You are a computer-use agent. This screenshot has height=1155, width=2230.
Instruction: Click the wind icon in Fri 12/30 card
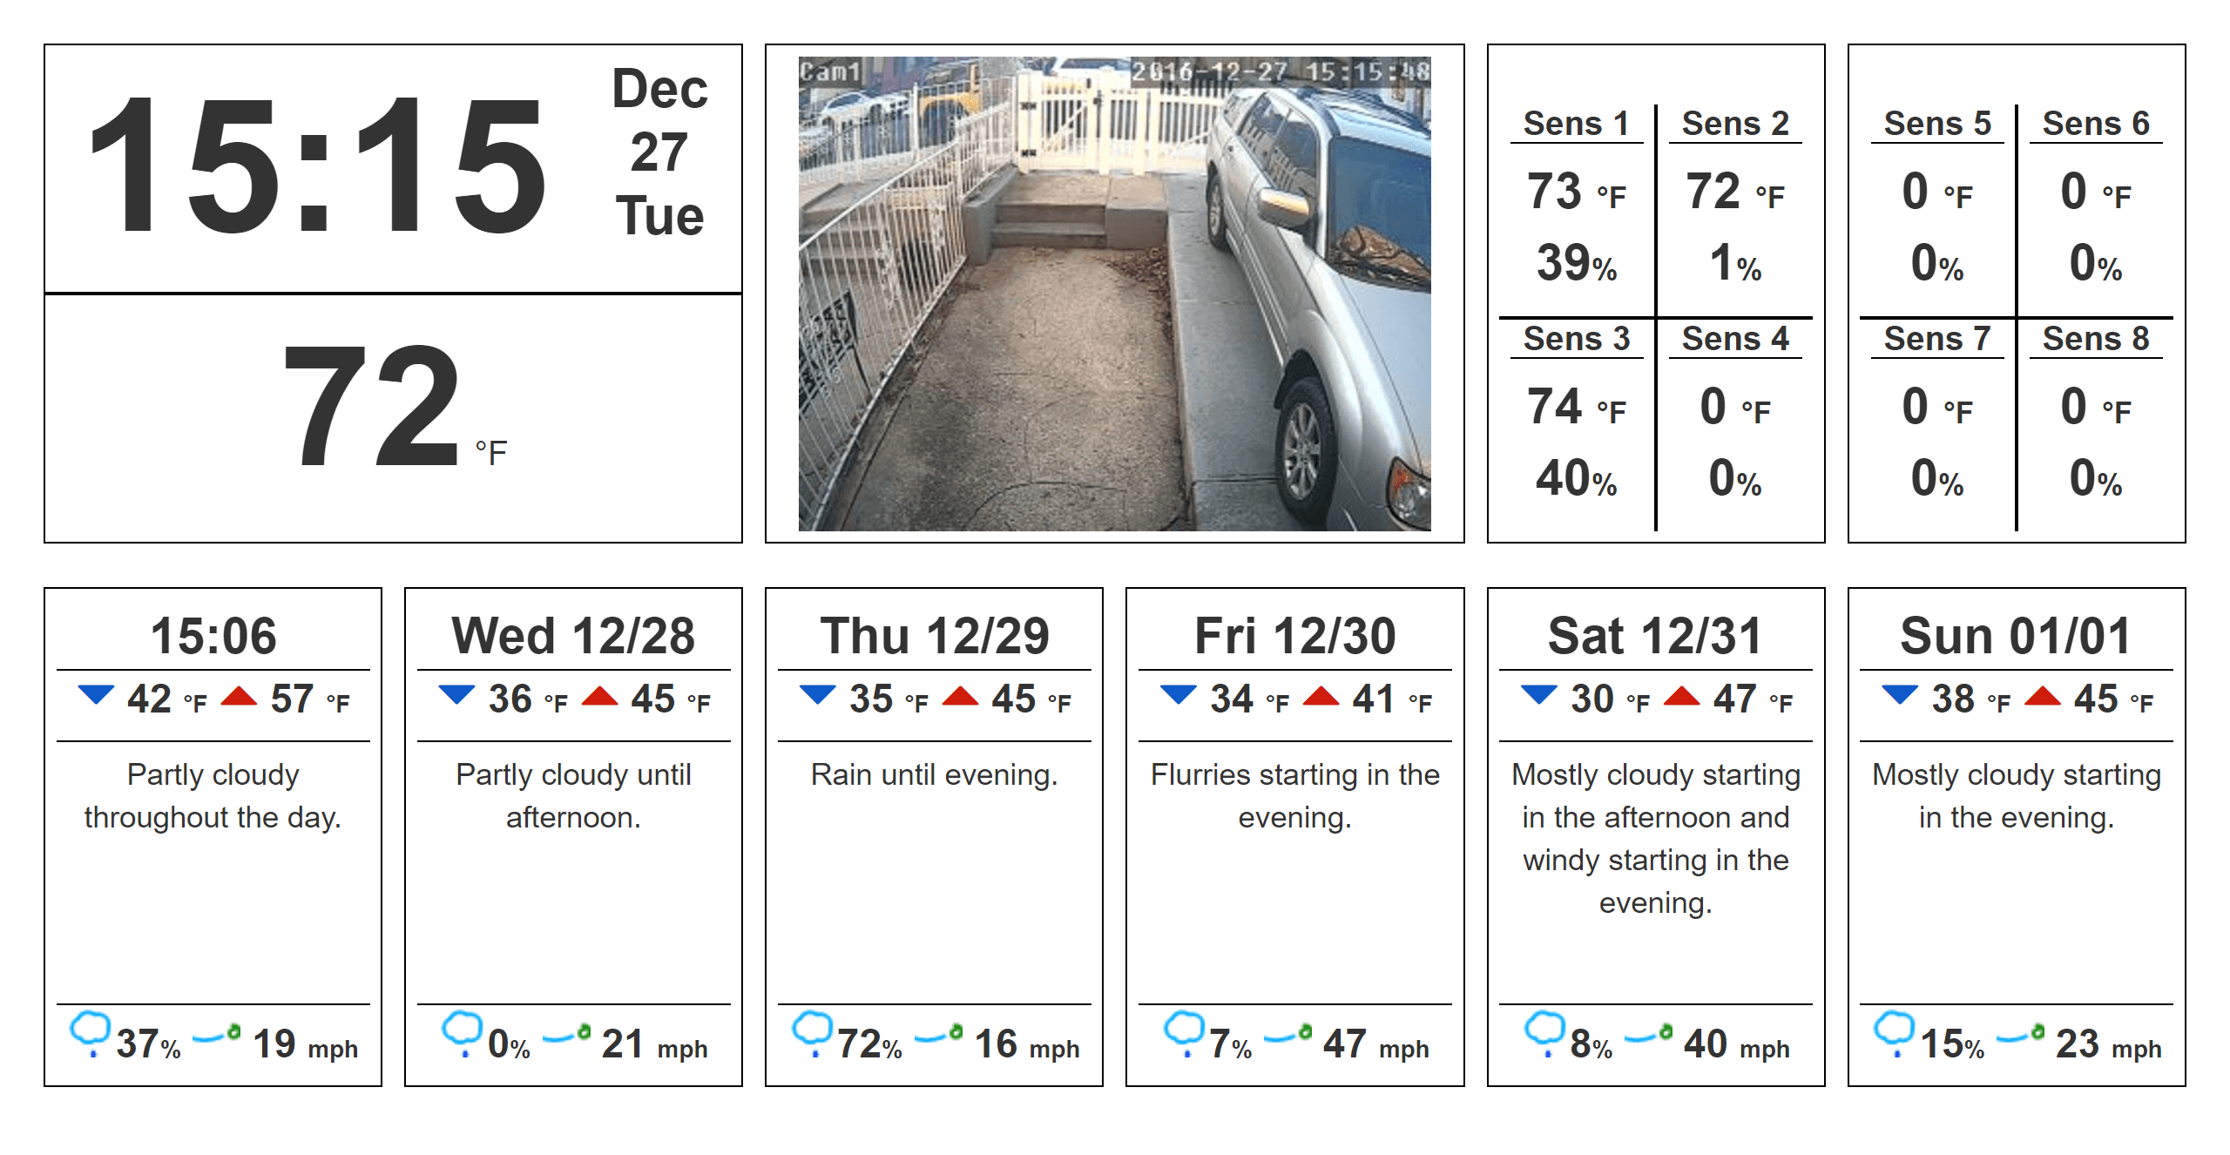[1287, 1034]
